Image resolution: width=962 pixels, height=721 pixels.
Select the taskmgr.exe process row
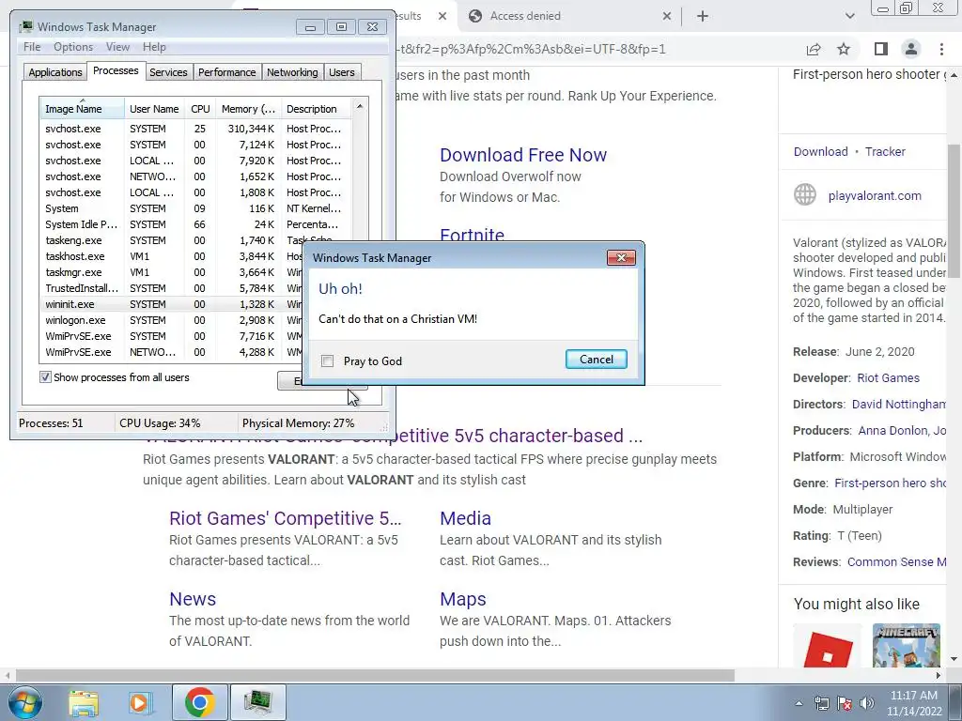[171, 272]
